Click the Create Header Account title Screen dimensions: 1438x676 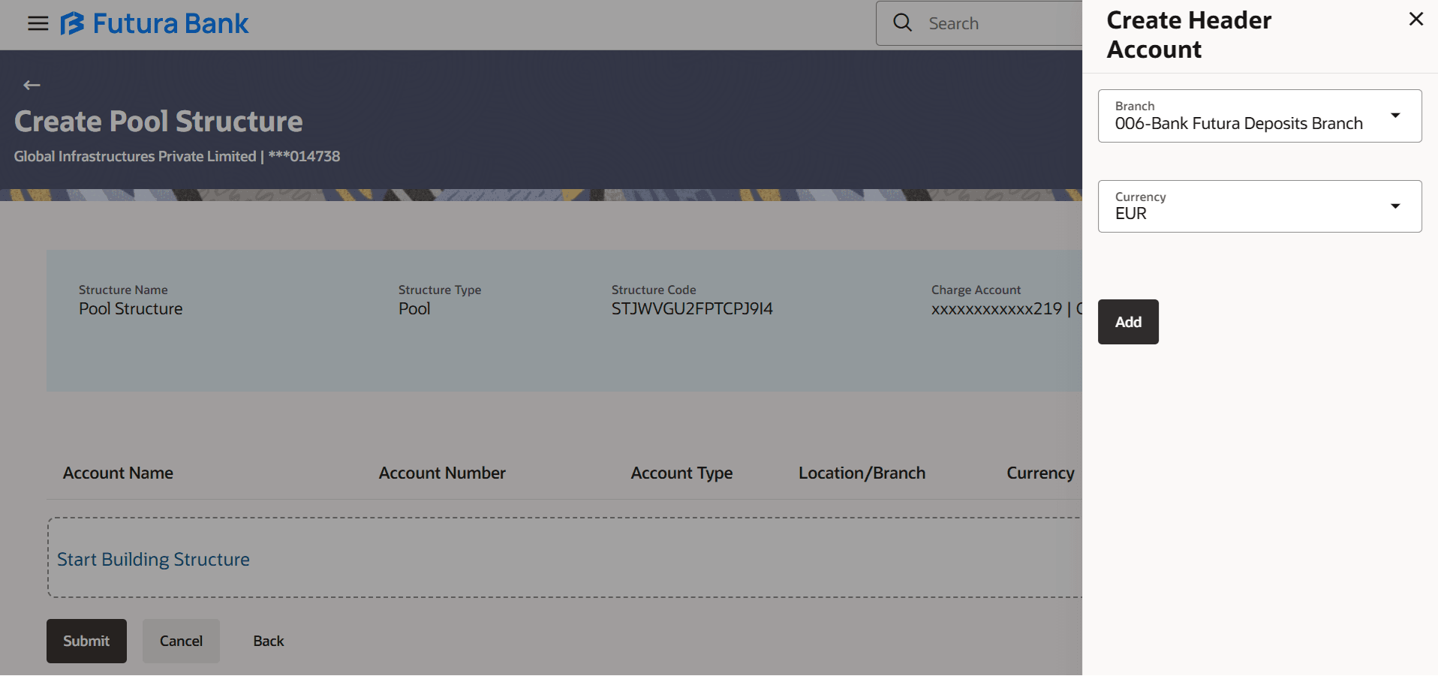1189,35
